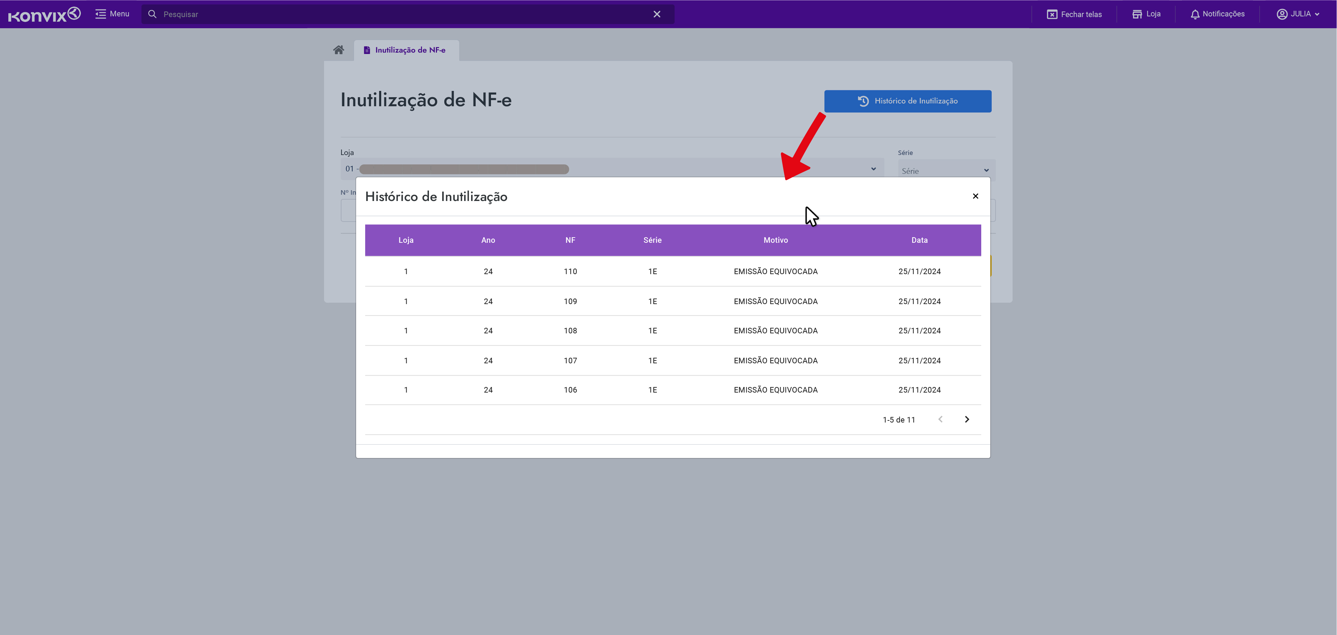
Task: Select the row with NF 108
Action: [x=570, y=331]
